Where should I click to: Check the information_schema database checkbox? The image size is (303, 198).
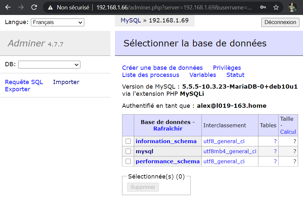pos(128,141)
